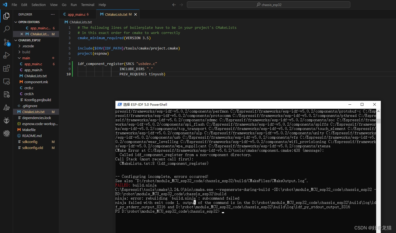Click PowerShell scrollbar up arrow
This screenshot has width=396, height=233.
click(378, 111)
